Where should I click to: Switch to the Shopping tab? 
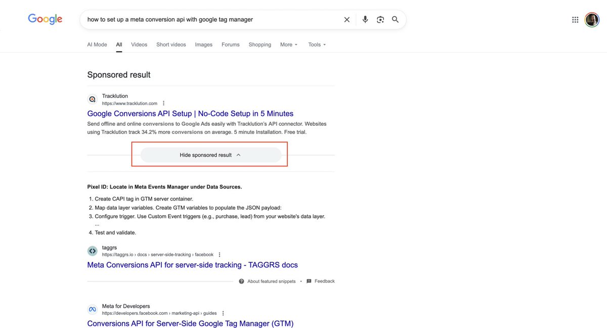pos(260,44)
